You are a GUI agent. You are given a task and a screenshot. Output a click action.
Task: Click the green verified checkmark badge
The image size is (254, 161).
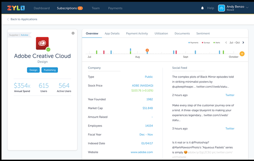click(x=48, y=49)
